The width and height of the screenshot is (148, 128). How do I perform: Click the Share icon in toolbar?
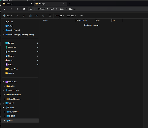tap(43, 16)
